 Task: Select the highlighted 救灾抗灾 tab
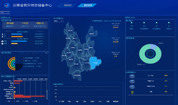87,5
